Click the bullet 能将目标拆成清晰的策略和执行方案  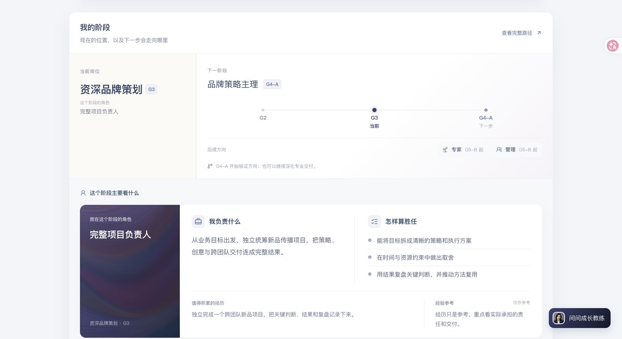pyautogui.click(x=424, y=241)
